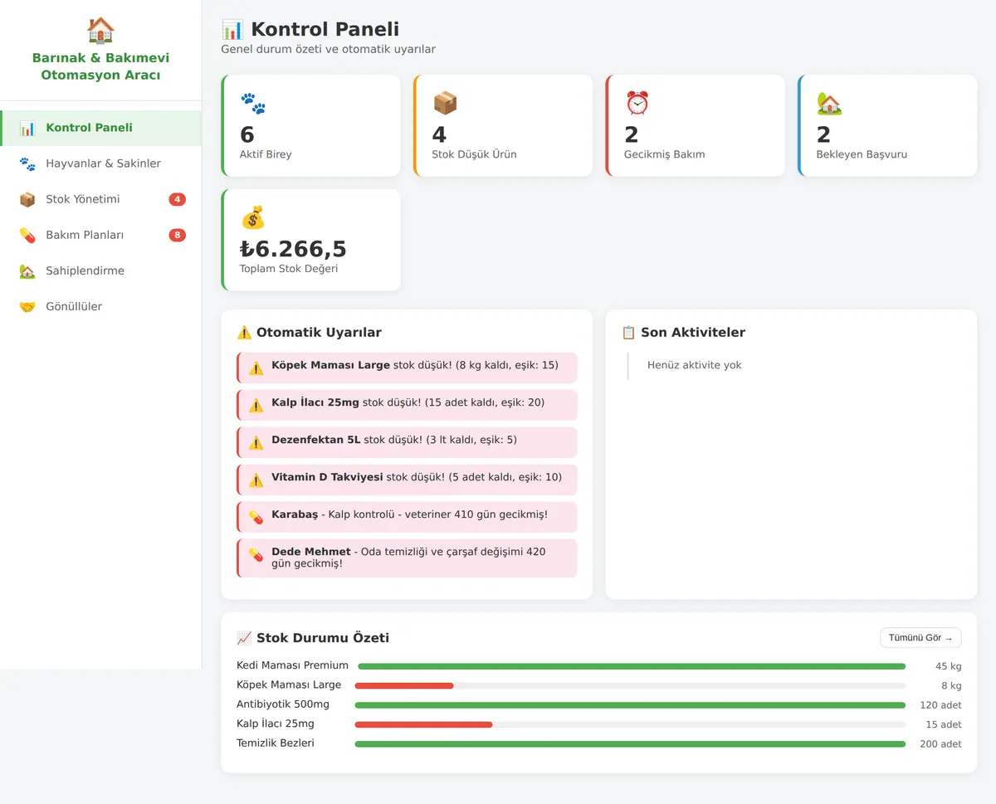Select Gönüllüler in the sidebar
The image size is (996, 804).
click(100, 306)
